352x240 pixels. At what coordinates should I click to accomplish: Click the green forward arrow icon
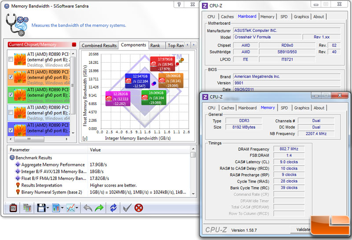click(x=99, y=208)
